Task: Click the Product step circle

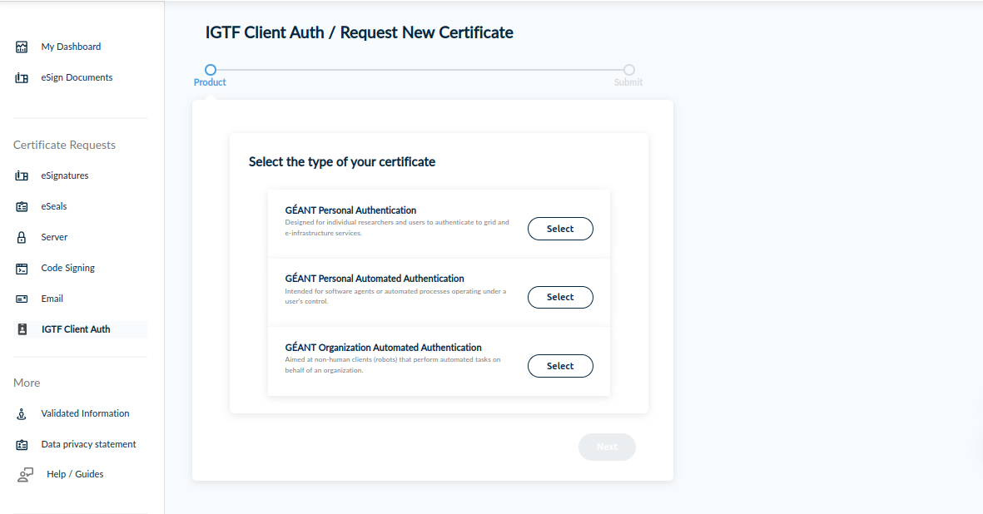Action: [x=211, y=70]
